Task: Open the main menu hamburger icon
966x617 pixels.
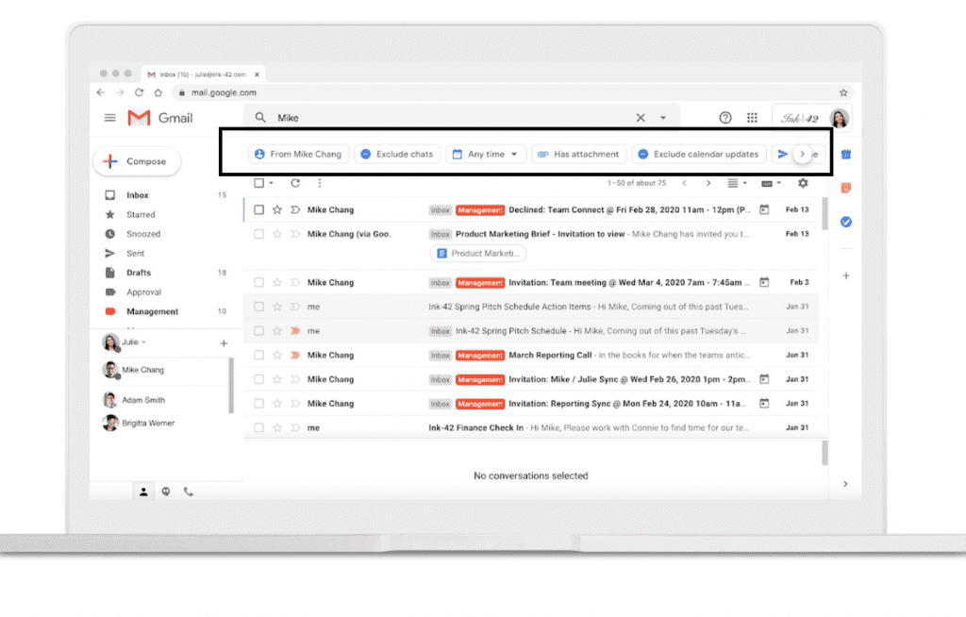Action: (x=110, y=118)
